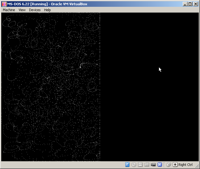200x169 pixels.
Task: Click the VirtualBox title bar app icon
Action: tap(4, 4)
